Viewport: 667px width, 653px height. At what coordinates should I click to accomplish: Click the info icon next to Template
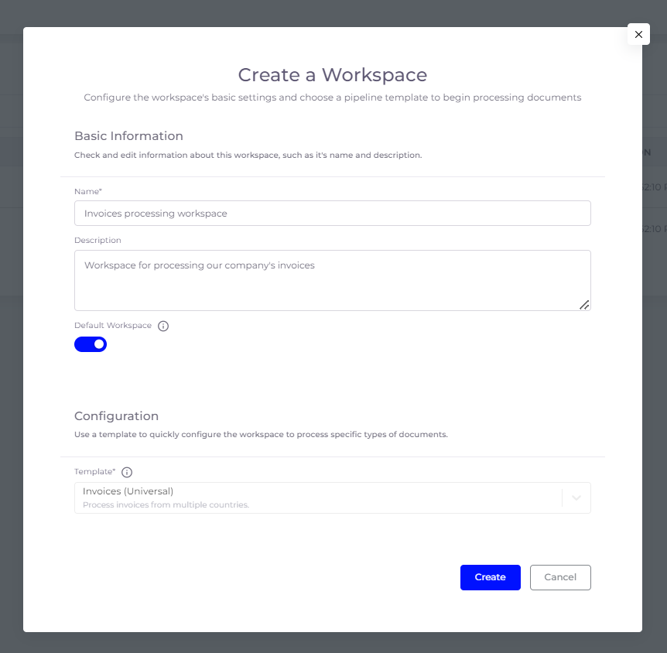tap(126, 472)
